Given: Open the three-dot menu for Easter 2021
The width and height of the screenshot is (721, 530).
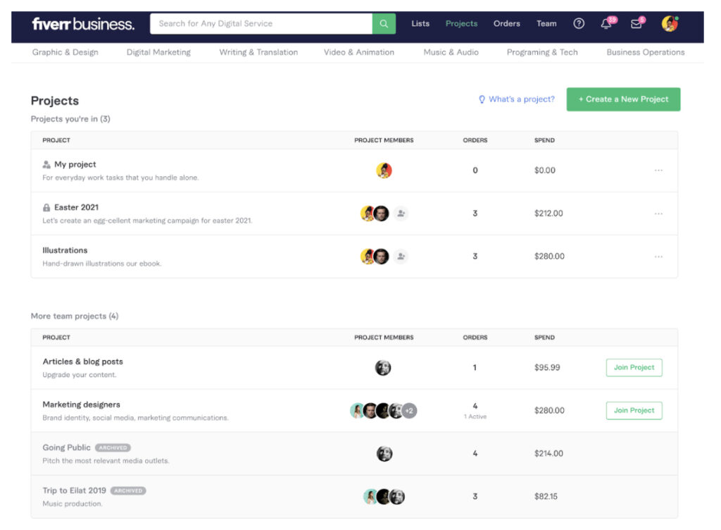Looking at the screenshot, I should click(x=659, y=213).
